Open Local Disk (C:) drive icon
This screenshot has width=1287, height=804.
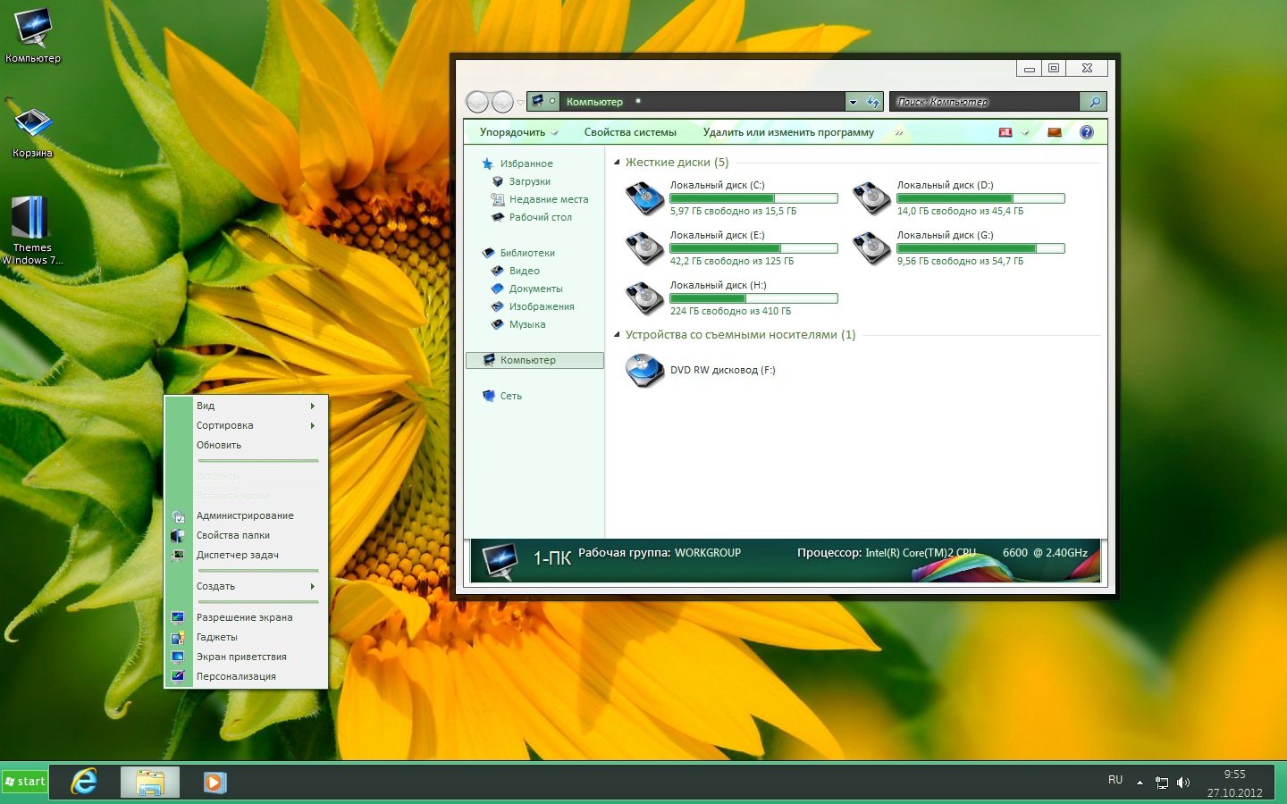click(x=643, y=198)
